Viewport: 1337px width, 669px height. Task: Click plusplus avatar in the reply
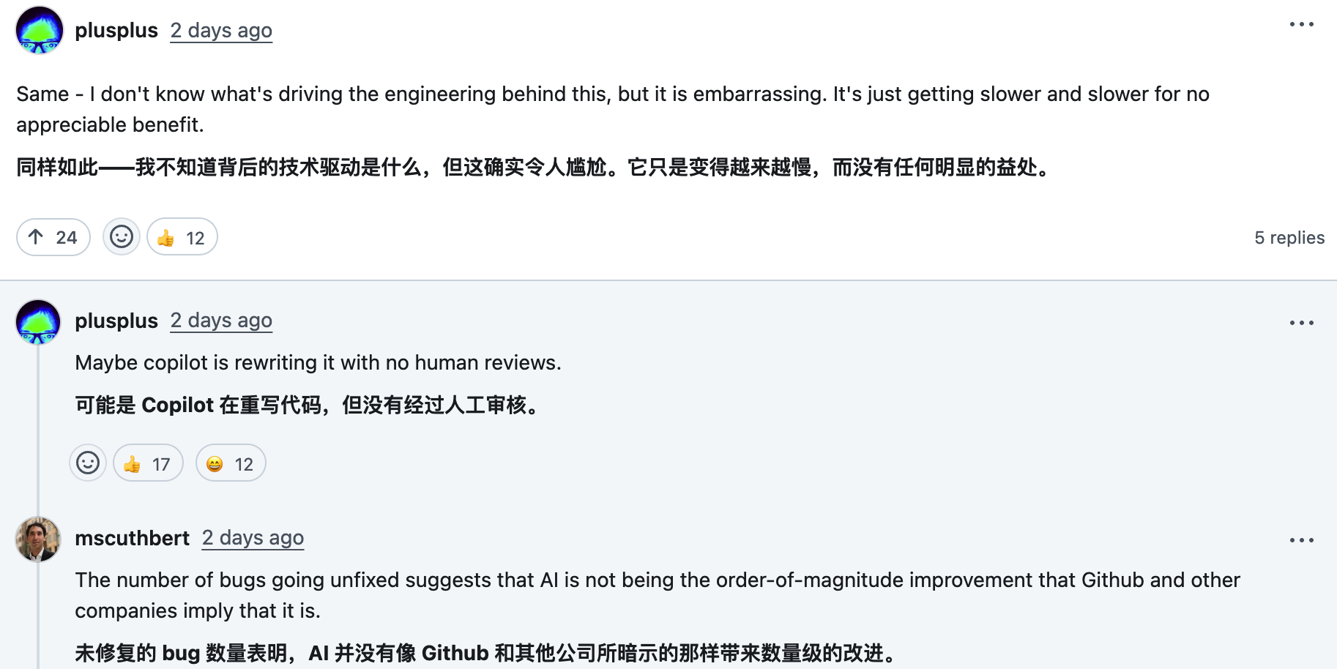(38, 321)
